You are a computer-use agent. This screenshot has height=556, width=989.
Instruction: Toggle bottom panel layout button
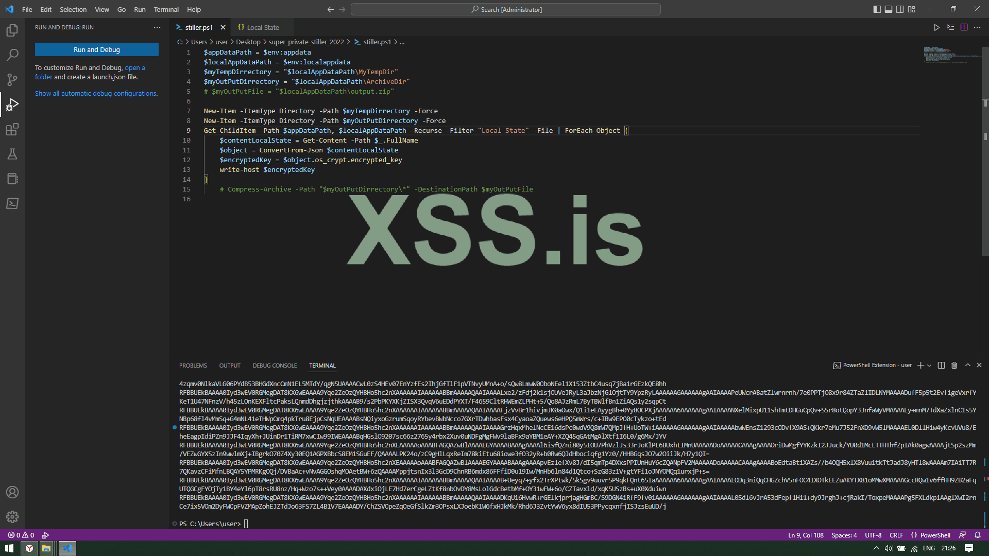(x=889, y=9)
